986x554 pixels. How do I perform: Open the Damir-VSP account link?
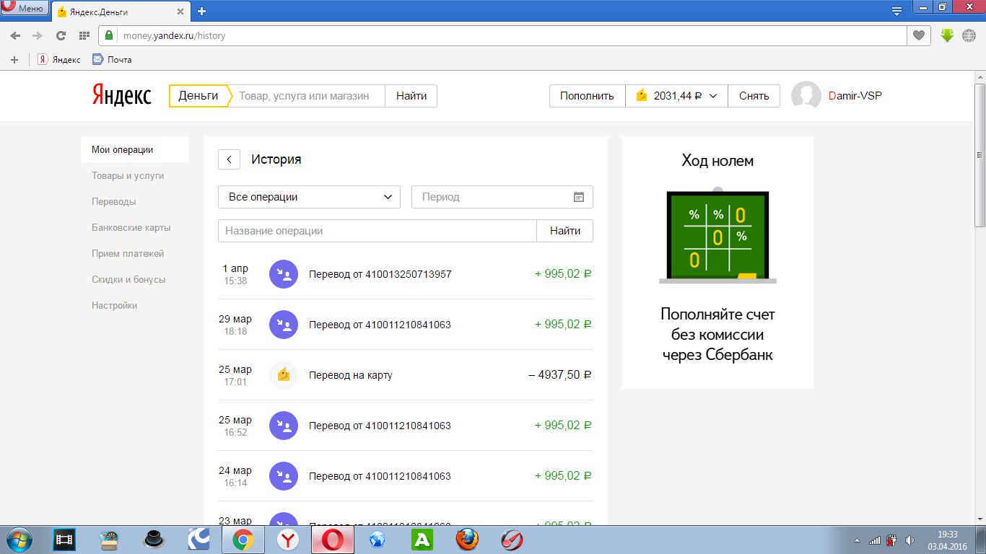pos(855,96)
